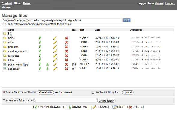Rename the home folder pencil icon
Screen dimensions: 177x118
coord(55,38)
